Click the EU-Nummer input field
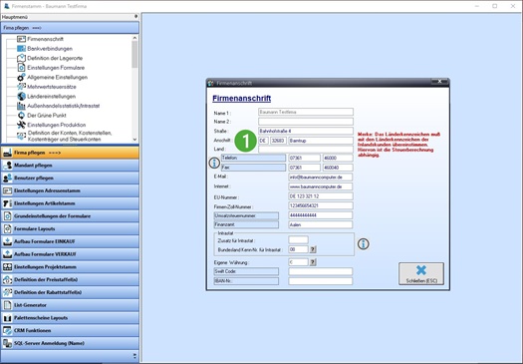 (320, 196)
